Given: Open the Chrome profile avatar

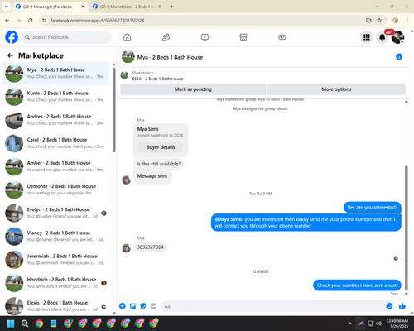Looking at the screenshot, I should [x=395, y=21].
